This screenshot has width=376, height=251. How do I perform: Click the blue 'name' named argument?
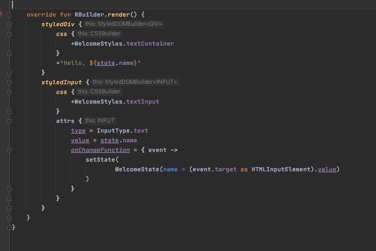(x=170, y=169)
